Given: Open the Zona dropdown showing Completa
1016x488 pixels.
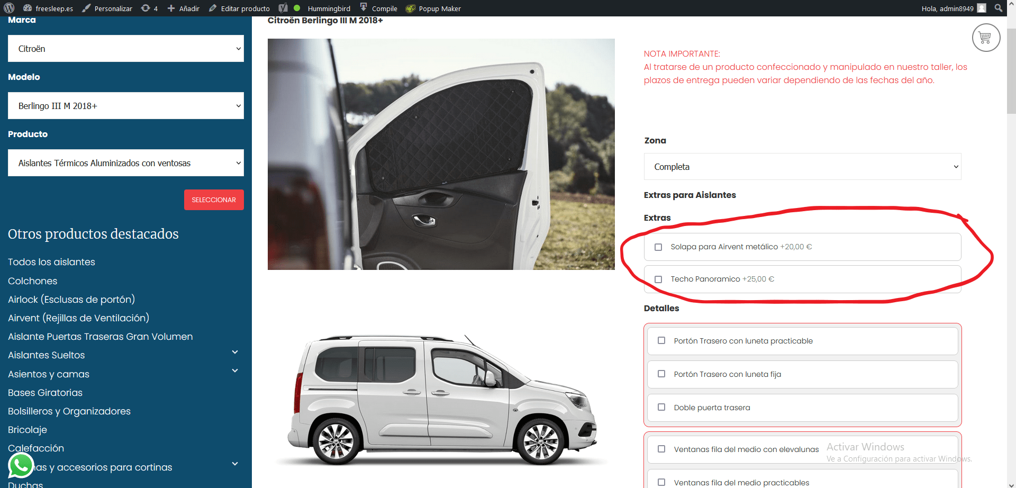Looking at the screenshot, I should pyautogui.click(x=802, y=167).
